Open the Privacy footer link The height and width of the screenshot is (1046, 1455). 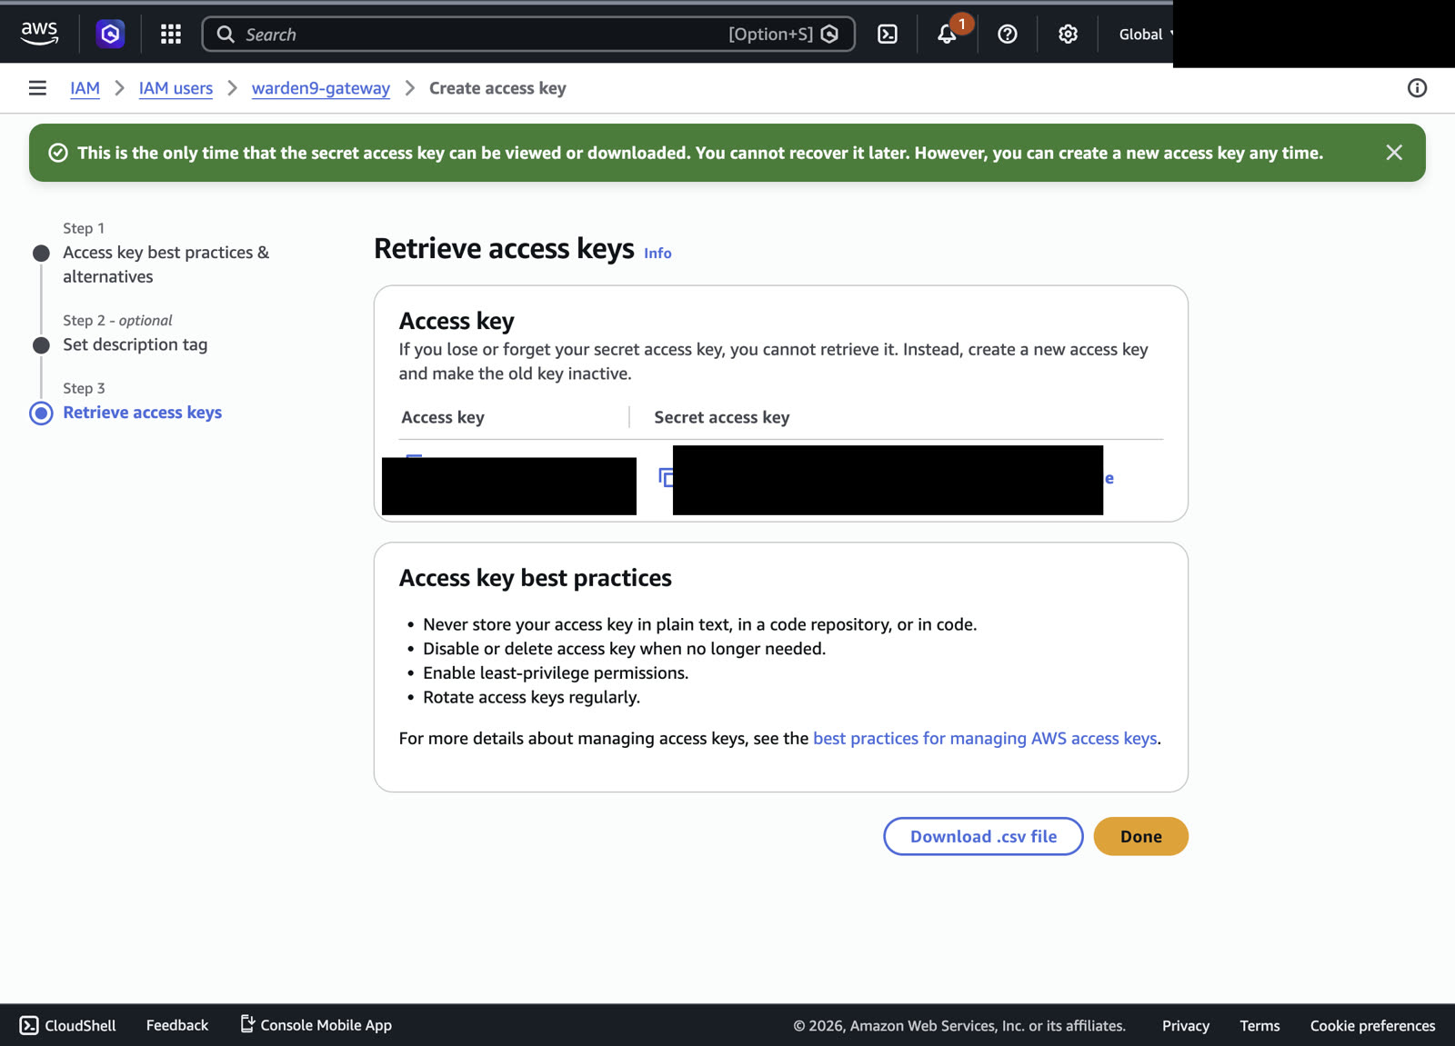coord(1186,1025)
